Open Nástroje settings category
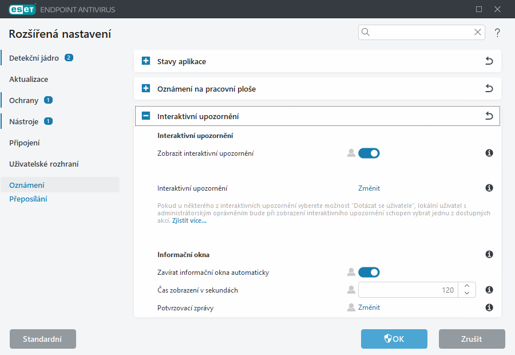Viewport: 515px width, 355px height. 23,121
